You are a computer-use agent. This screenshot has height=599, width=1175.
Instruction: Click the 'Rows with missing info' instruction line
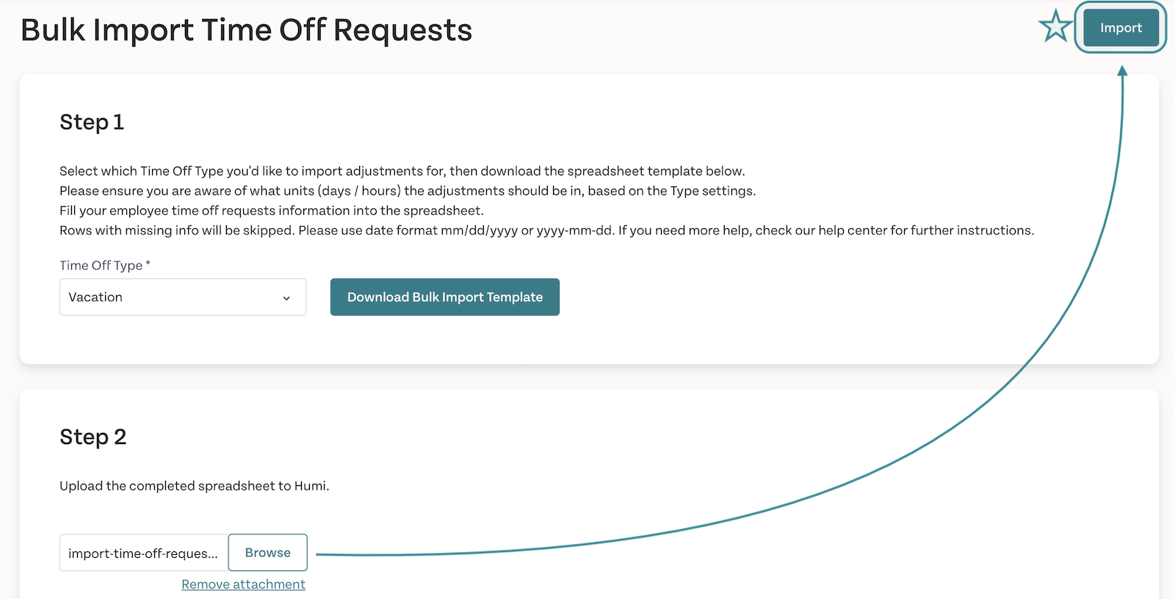[x=547, y=230]
